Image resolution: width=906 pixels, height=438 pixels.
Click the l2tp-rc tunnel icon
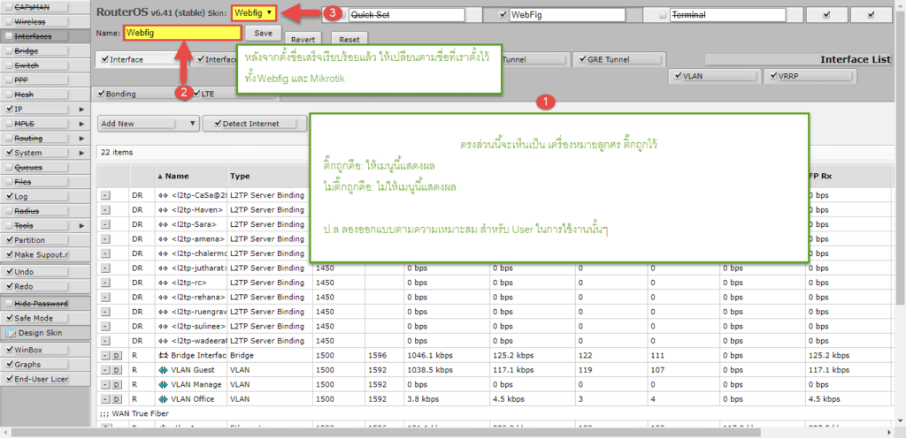click(163, 283)
